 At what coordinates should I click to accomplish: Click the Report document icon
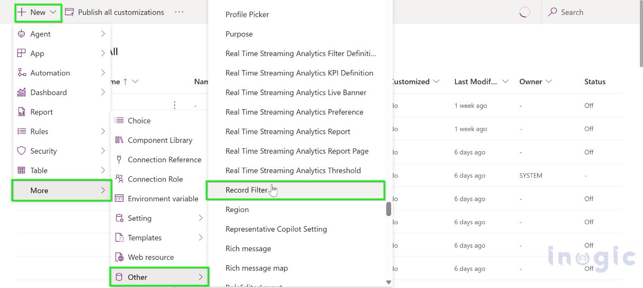click(x=21, y=112)
